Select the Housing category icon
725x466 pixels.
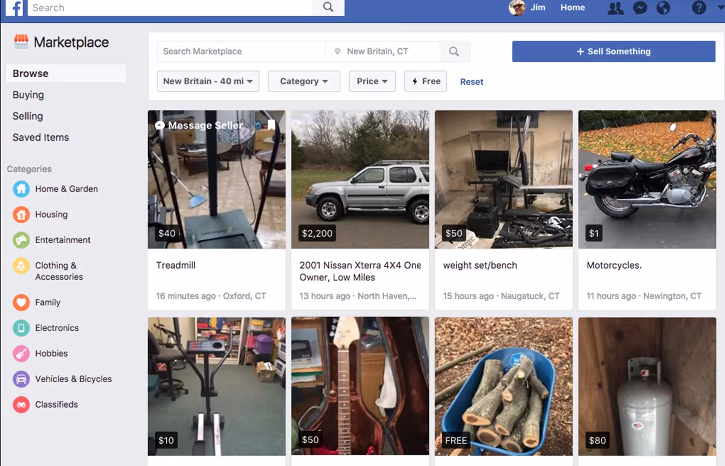point(21,214)
